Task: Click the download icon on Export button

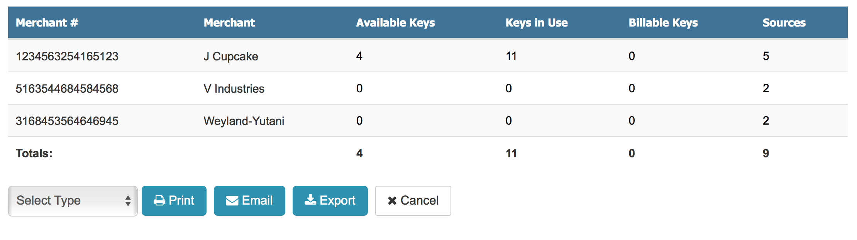Action: 310,200
